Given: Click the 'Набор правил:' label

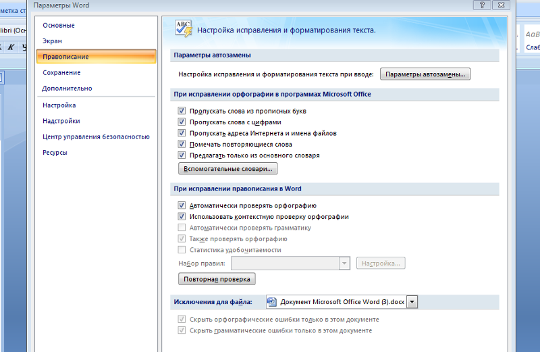Looking at the screenshot, I should pyautogui.click(x=202, y=263).
